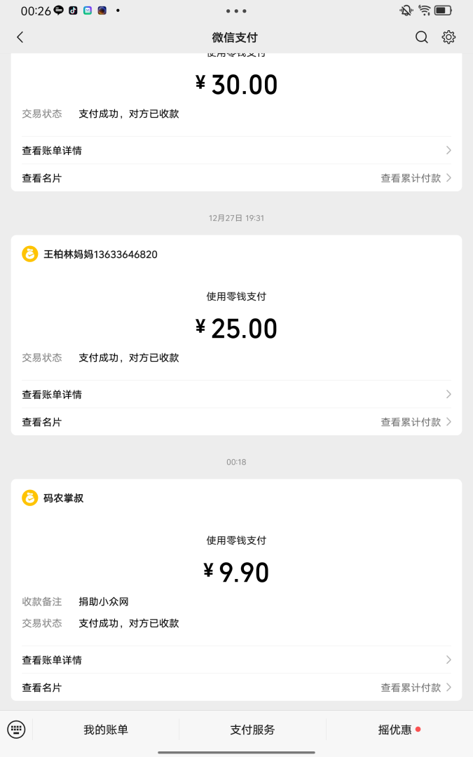Open 摇优惠 with the red dot badge
The height and width of the screenshot is (757, 473).
coord(395,729)
